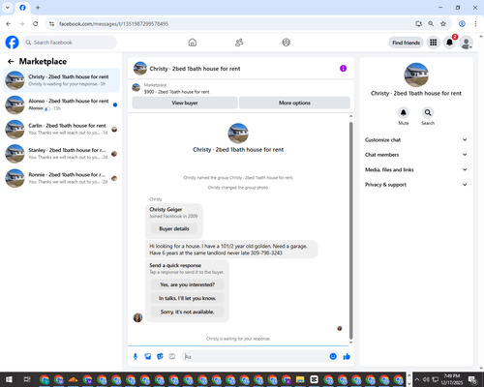Screen dimensions: 484x387
Task: Choose a GIF in the composer
Action: coord(172,356)
